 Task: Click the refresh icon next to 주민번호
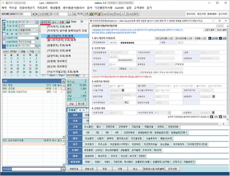pyautogui.click(x=37, y=22)
